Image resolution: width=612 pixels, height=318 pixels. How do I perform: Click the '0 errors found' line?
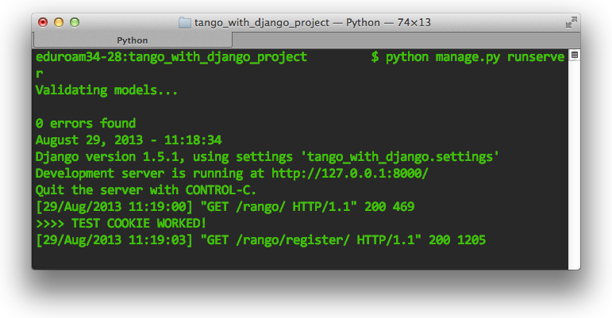[x=86, y=124]
